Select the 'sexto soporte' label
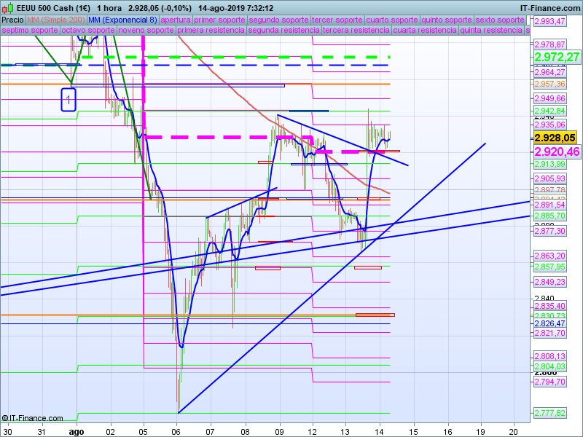Viewport: 583px width, 437px height. coord(500,20)
